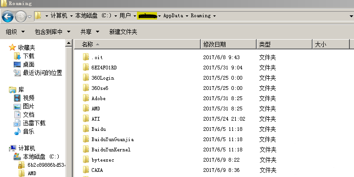Image resolution: width=354 pixels, height=177 pixels.
Task: Select 收藏夹 star icon in sidebar
Action: pos(12,48)
